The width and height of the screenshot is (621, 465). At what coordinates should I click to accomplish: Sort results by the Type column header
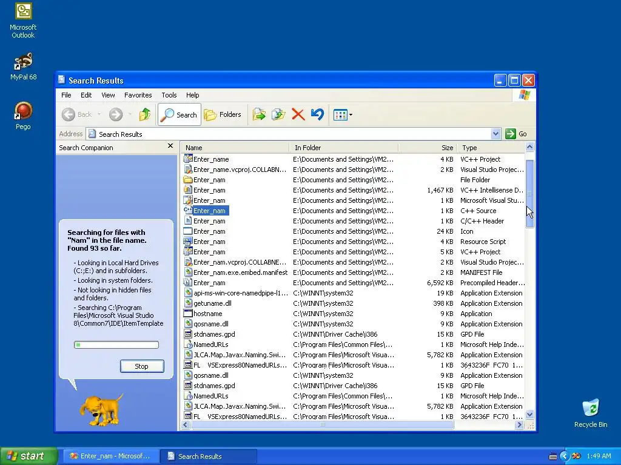(x=490, y=148)
